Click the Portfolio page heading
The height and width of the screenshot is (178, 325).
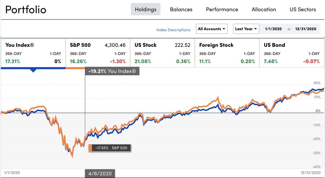(x=26, y=10)
